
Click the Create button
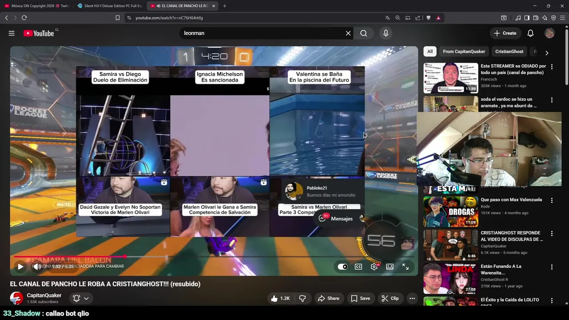click(505, 33)
